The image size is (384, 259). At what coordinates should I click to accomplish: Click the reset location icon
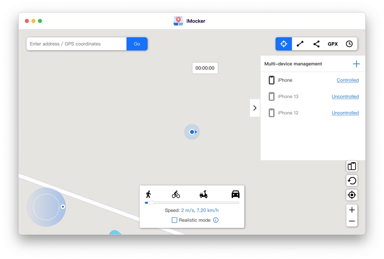pyautogui.click(x=352, y=180)
